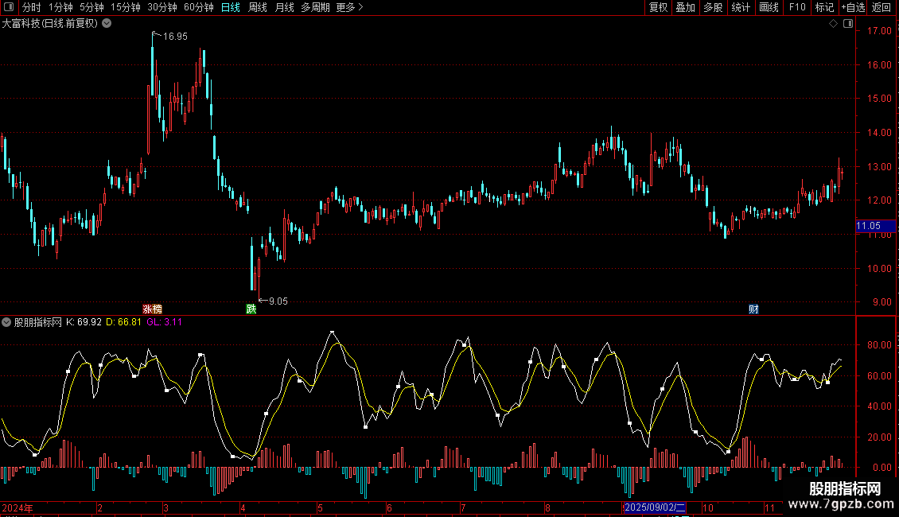Select the 日线 daily chart tab
899x517 pixels.
[231, 7]
